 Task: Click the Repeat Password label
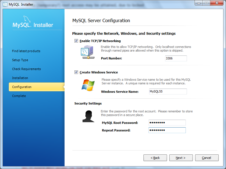pos(116,130)
